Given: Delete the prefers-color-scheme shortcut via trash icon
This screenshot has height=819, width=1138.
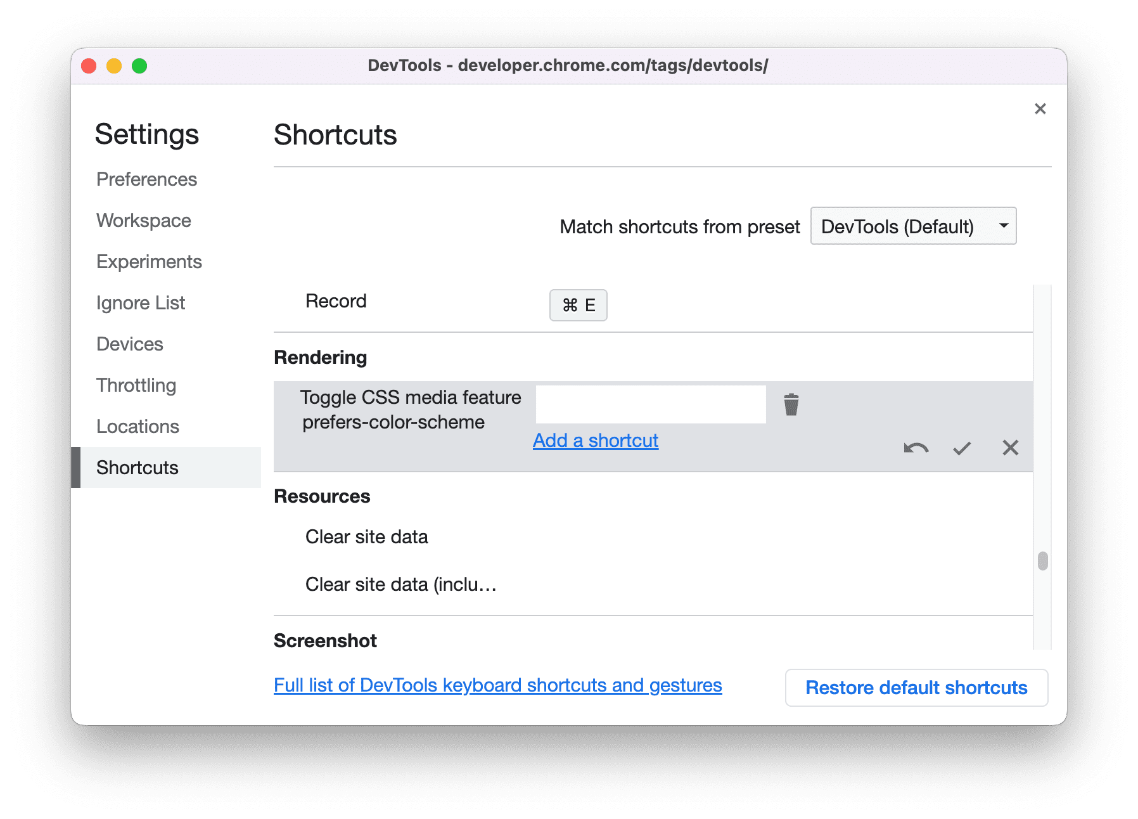Looking at the screenshot, I should point(791,404).
